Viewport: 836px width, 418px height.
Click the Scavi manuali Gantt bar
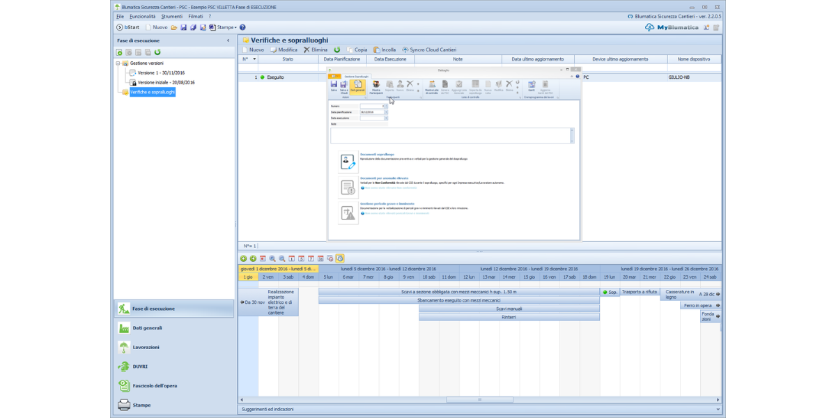click(509, 309)
